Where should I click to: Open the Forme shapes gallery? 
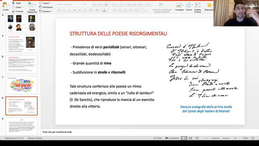[x=189, y=6]
